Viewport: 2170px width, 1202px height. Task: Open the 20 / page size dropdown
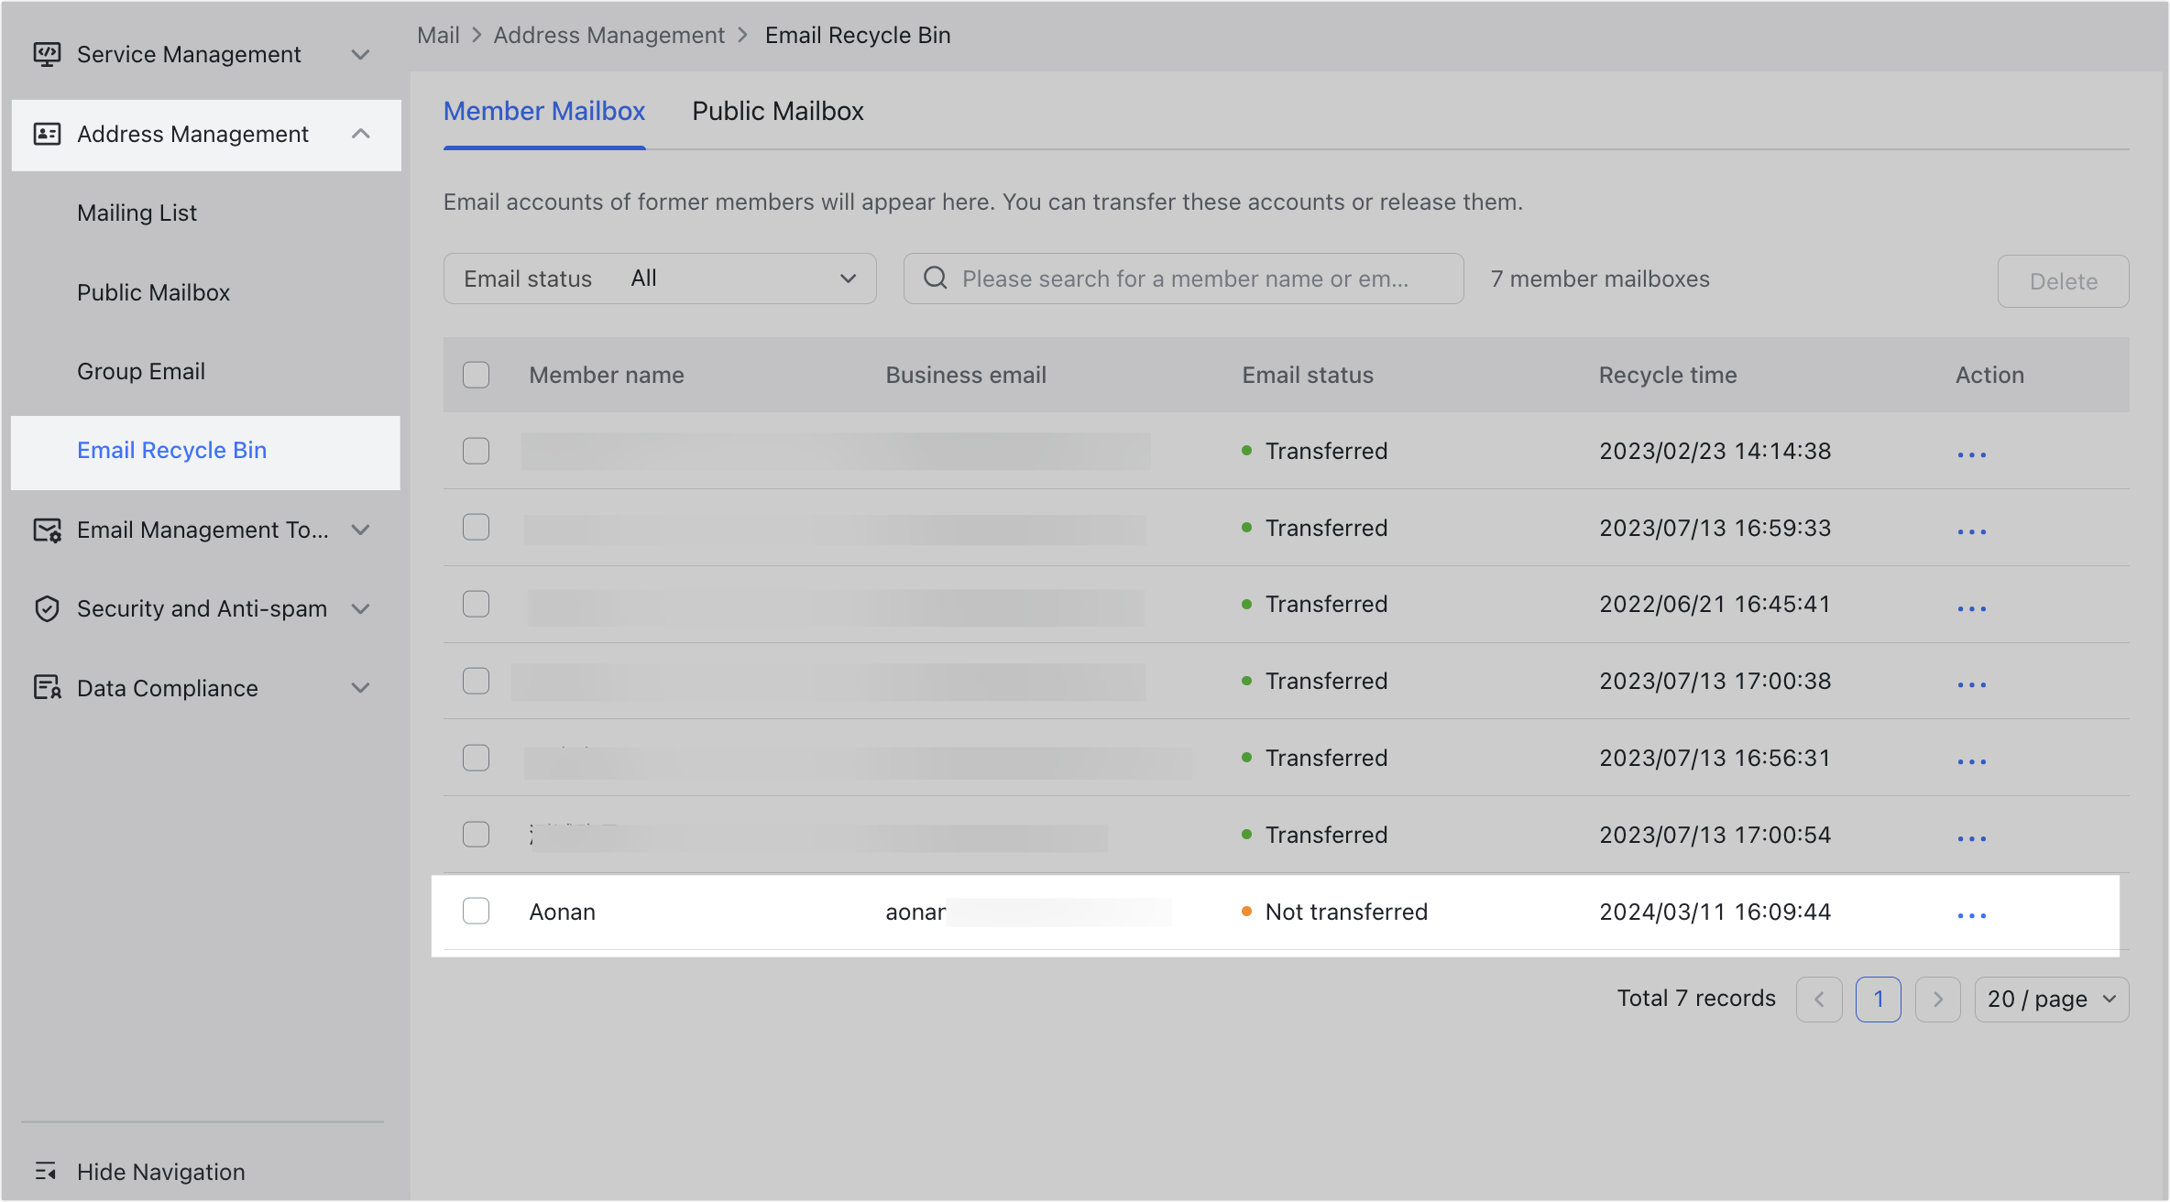pyautogui.click(x=2052, y=999)
